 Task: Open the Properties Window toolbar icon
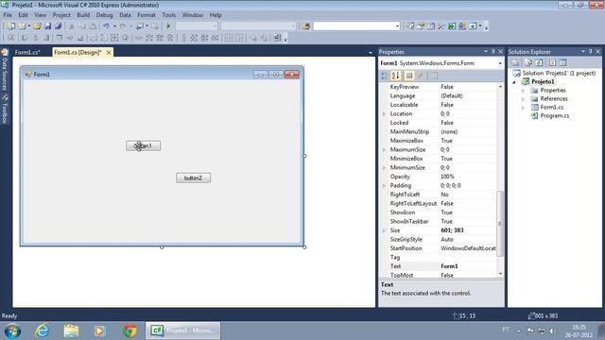(x=421, y=26)
